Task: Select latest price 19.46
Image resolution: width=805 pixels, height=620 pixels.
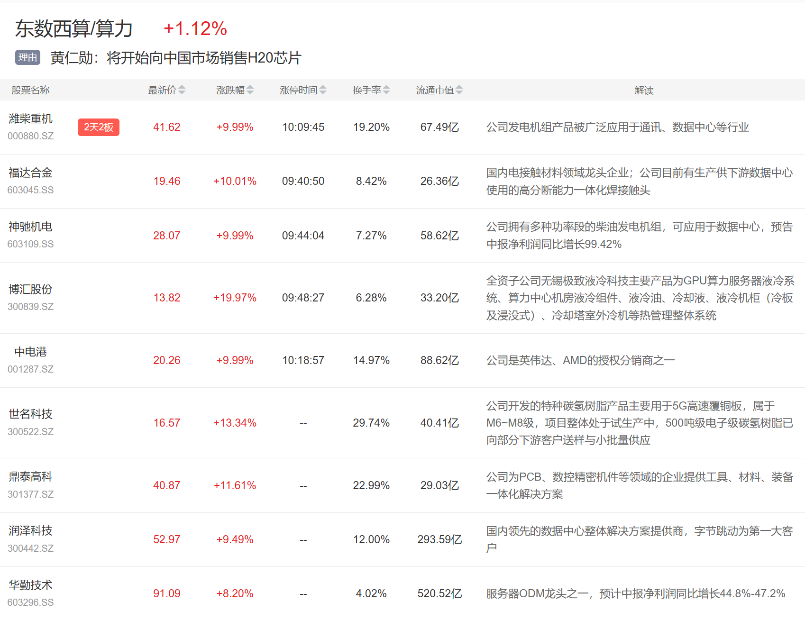Action: [167, 181]
